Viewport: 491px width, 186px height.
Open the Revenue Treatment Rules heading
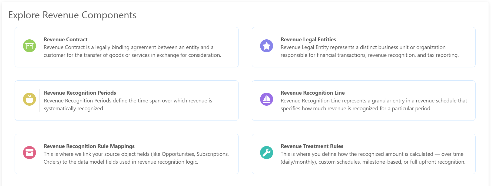(312, 146)
